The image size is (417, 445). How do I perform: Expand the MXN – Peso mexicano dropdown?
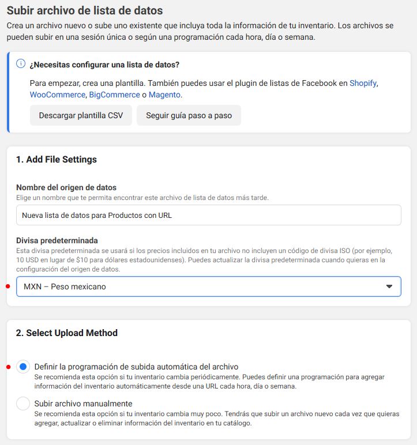pos(209,286)
